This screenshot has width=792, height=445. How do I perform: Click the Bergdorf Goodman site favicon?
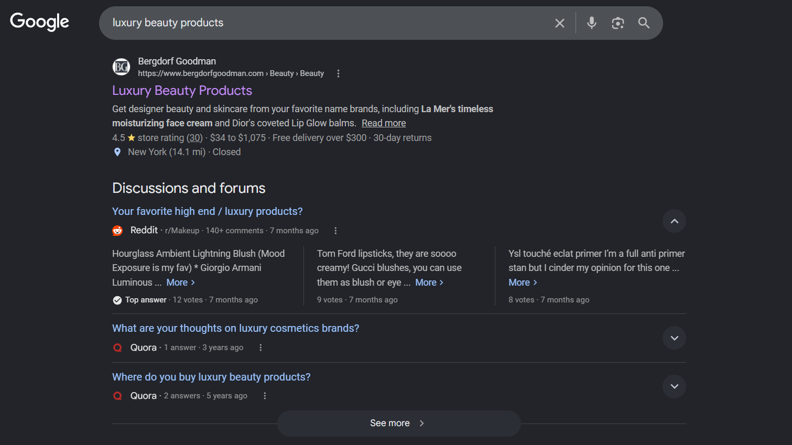pos(121,67)
